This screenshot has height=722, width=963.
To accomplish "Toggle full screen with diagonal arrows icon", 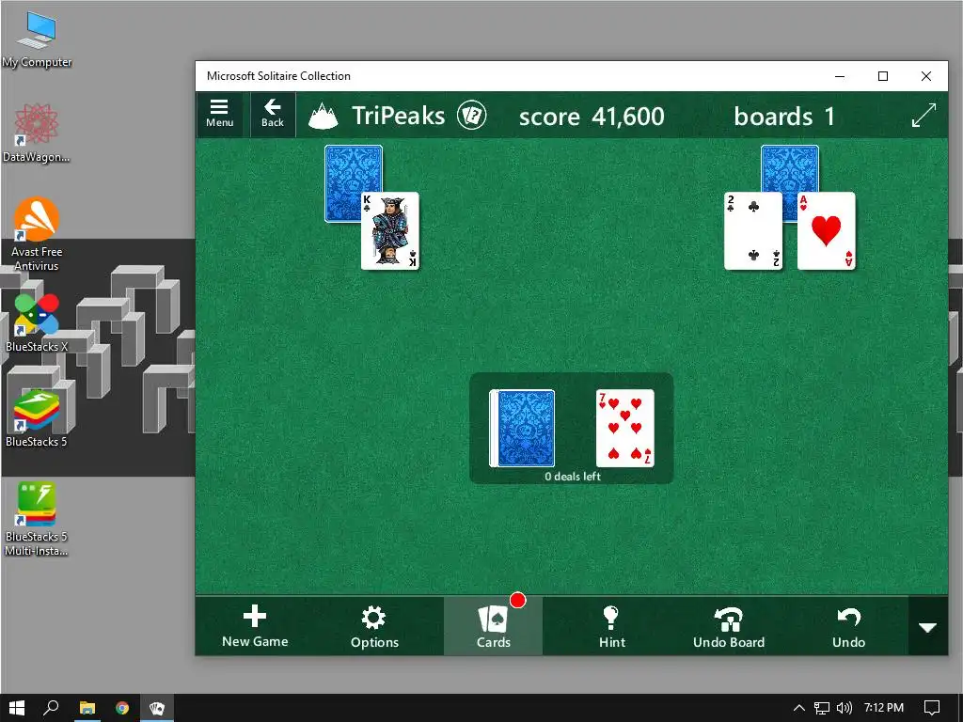I will click(924, 116).
